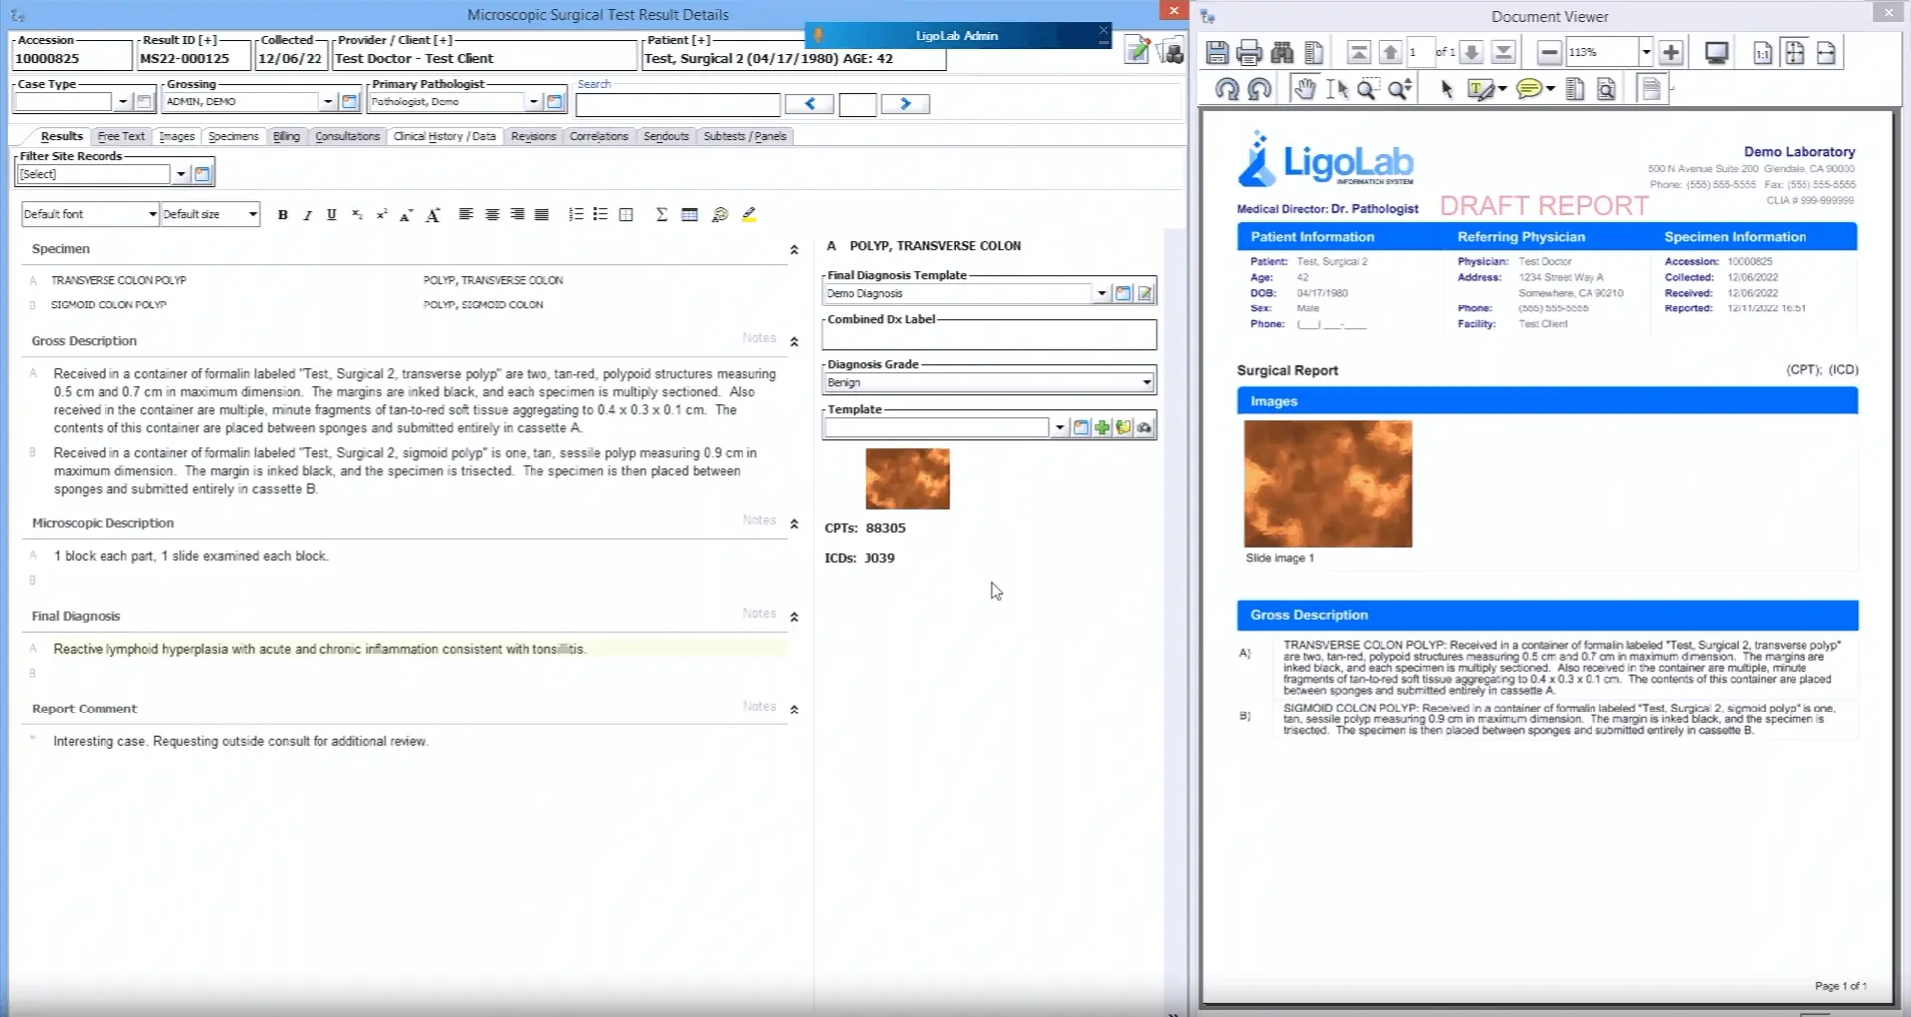Insert a table in editor
Image resolution: width=1911 pixels, height=1017 pixels.
pos(689,214)
